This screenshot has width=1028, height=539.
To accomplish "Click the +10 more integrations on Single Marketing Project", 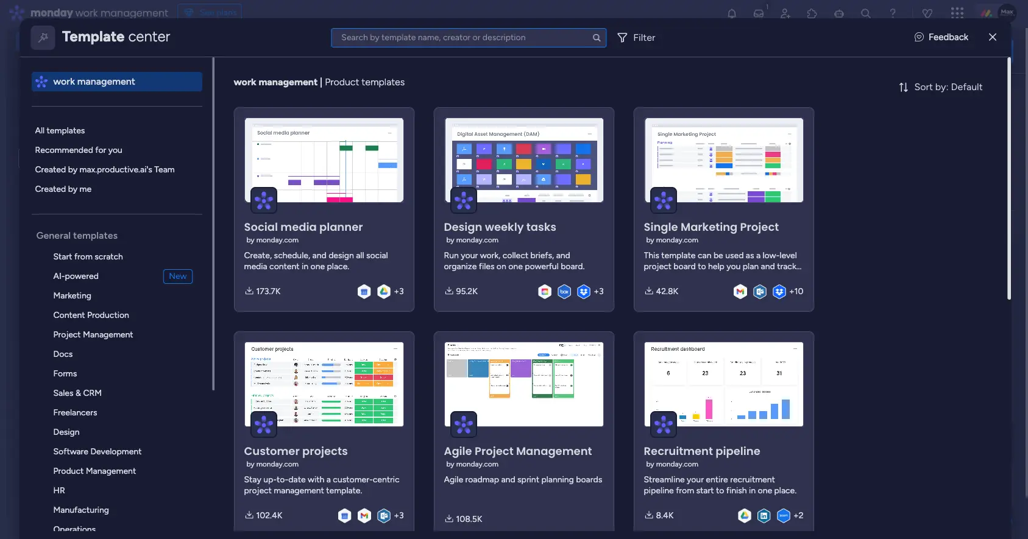I will point(796,291).
